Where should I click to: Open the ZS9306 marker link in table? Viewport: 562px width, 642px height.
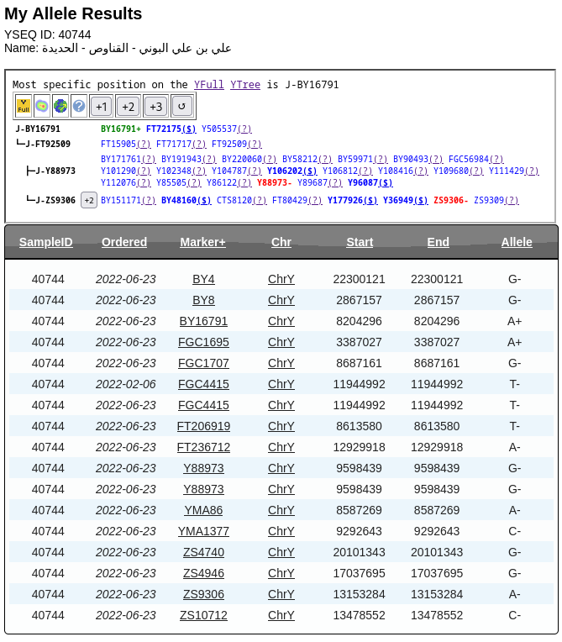pyautogui.click(x=203, y=594)
